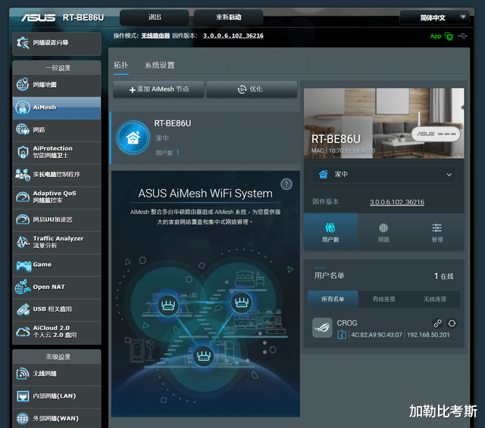Open AiCloud 2.0 cloud icon
The width and height of the screenshot is (485, 428).
pos(23,332)
